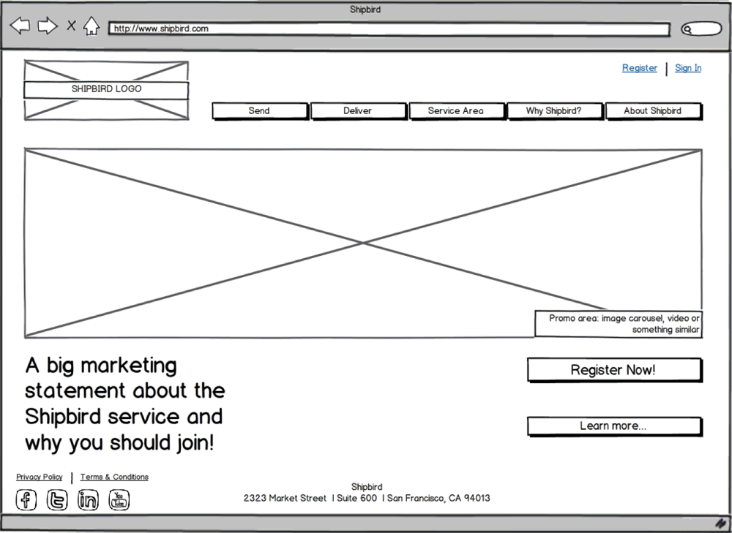This screenshot has height=533, width=732.
Task: Click the promo area caption note
Action: 619,324
